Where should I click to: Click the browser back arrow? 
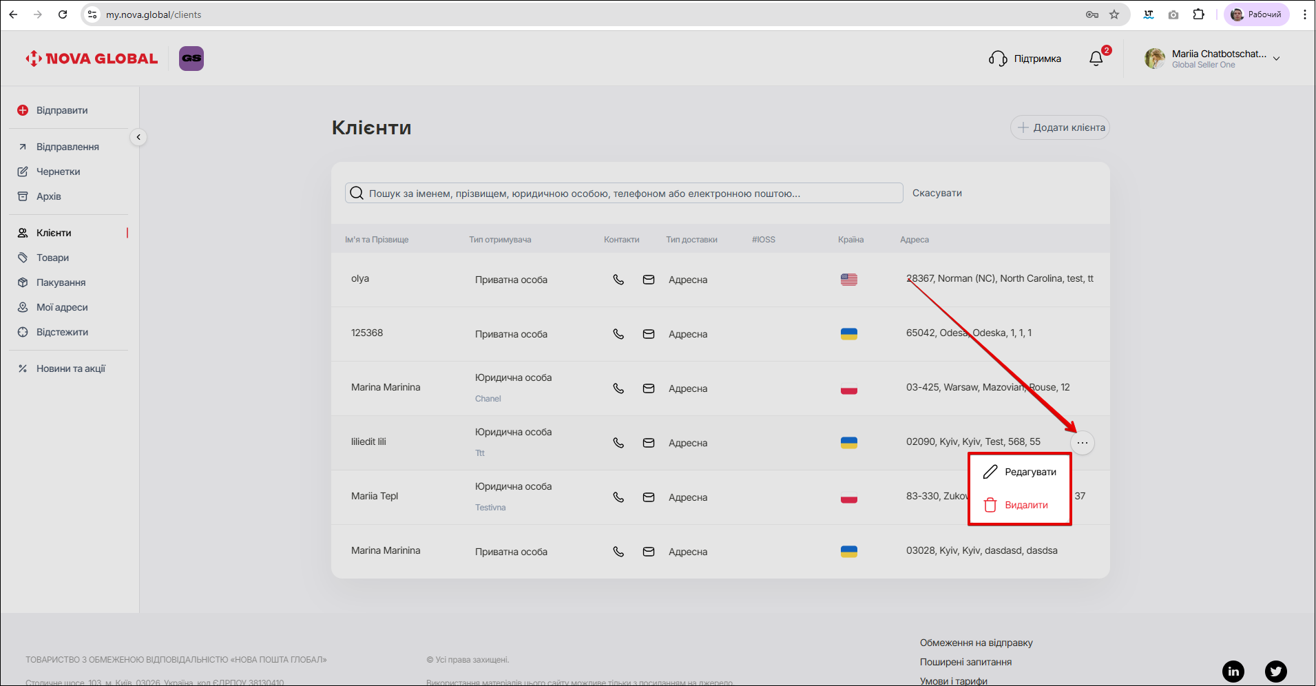point(13,14)
